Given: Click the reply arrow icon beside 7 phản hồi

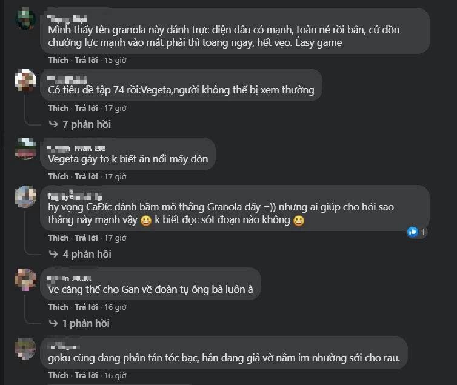Looking at the screenshot, I should tap(53, 124).
